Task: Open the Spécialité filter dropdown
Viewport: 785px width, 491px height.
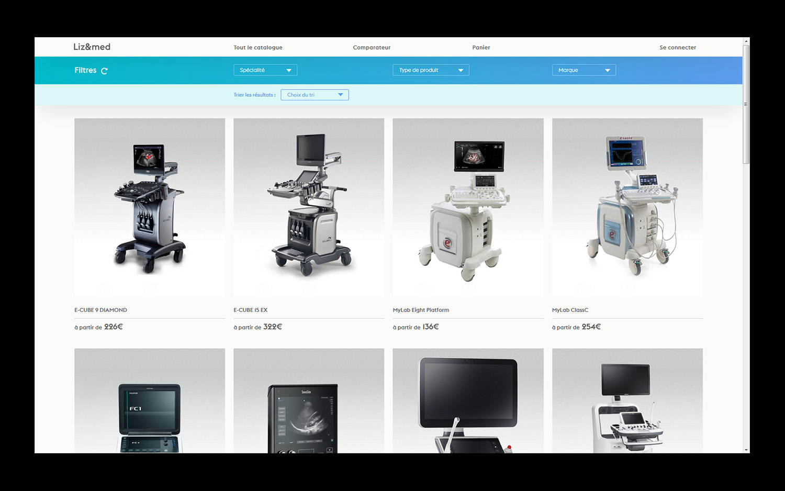Action: coord(265,70)
